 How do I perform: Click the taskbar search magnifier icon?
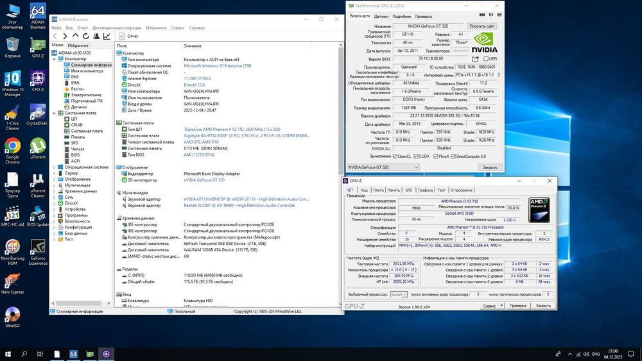(24, 354)
